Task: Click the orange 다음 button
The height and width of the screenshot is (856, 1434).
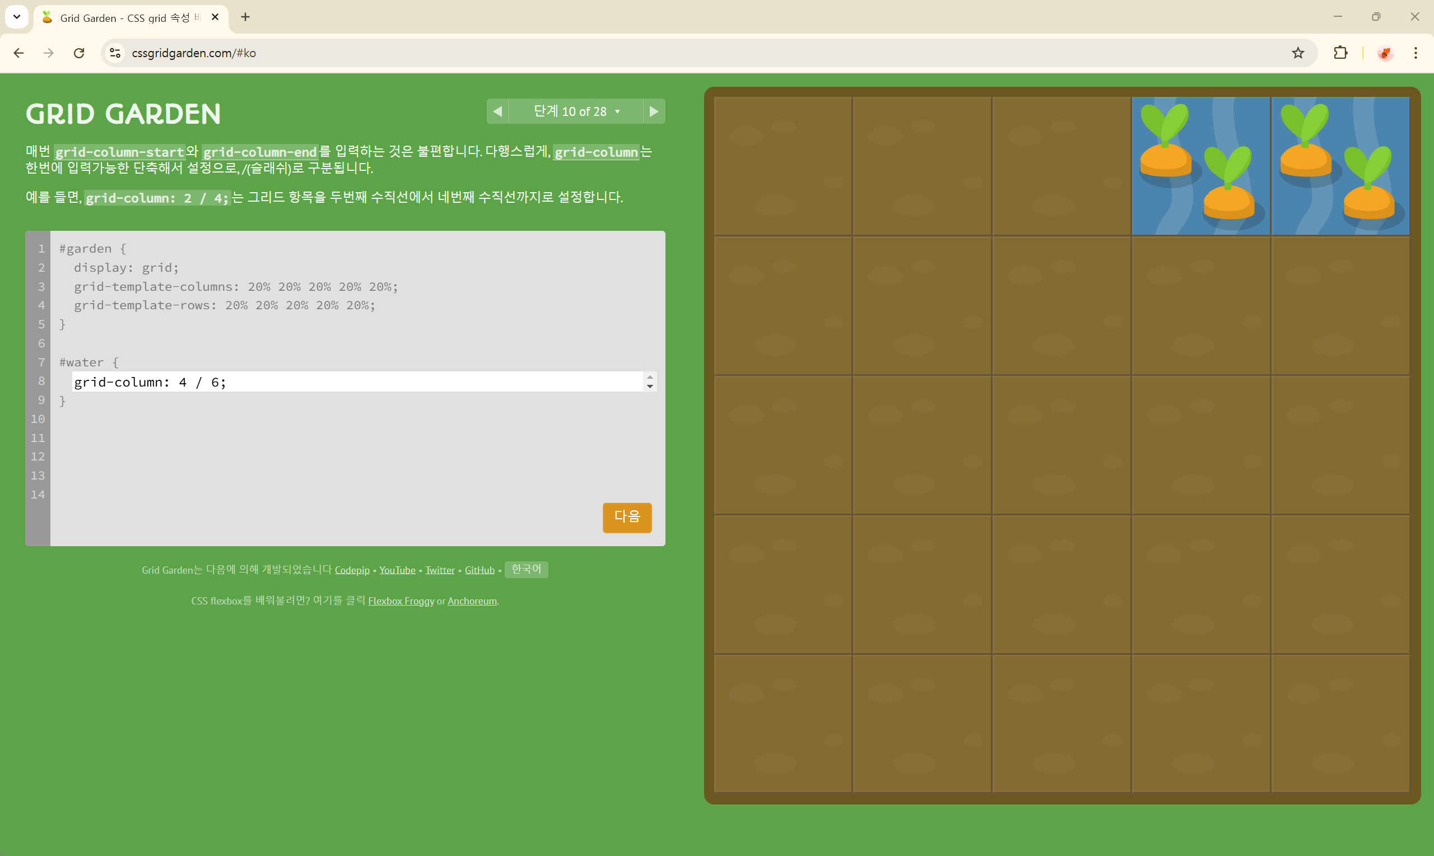Action: pyautogui.click(x=627, y=517)
